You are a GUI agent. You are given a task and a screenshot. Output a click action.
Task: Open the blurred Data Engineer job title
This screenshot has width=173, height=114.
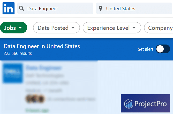(x=44, y=68)
